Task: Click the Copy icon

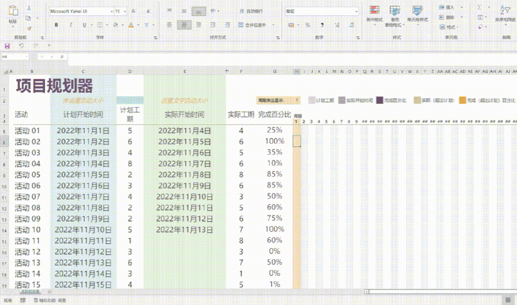Action: [x=28, y=19]
